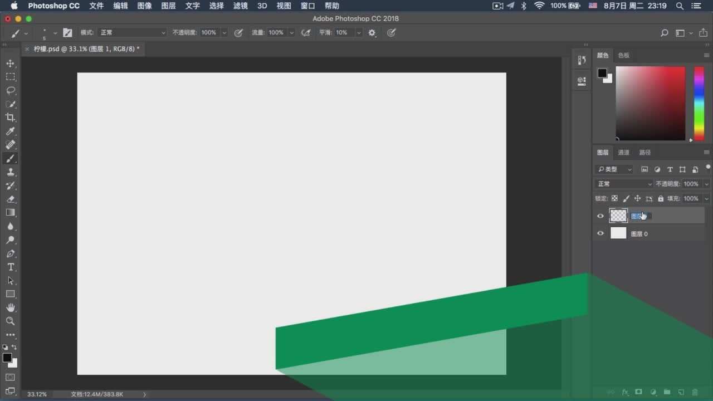Image resolution: width=713 pixels, height=401 pixels.
Task: Open the Edit Toolbar three-dots menu
Action: (x=11, y=335)
